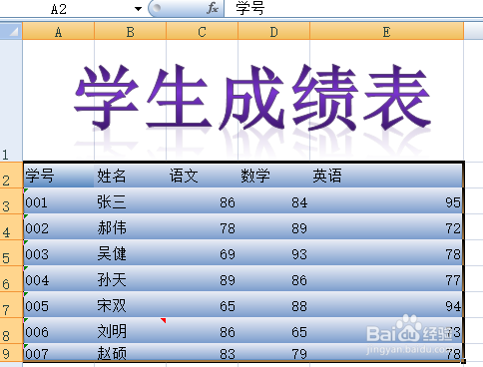Click the formula bar containing 学号

[x=353, y=8]
